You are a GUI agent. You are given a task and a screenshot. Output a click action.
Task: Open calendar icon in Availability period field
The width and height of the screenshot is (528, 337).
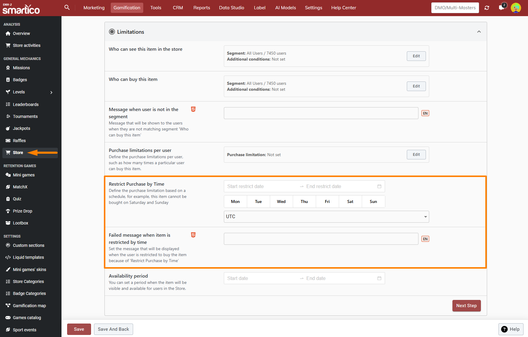379,278
